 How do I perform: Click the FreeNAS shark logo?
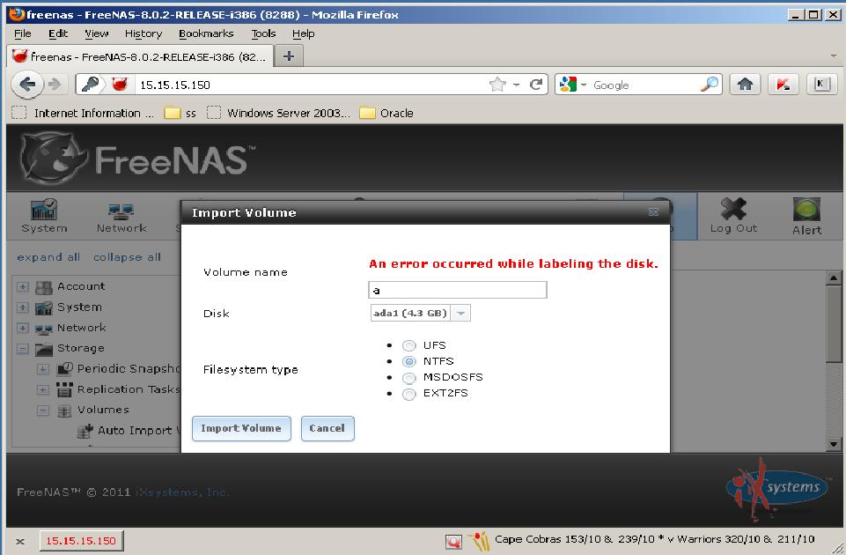(52, 157)
